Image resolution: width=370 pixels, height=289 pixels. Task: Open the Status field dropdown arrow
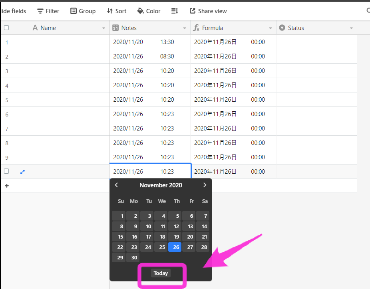click(x=351, y=28)
